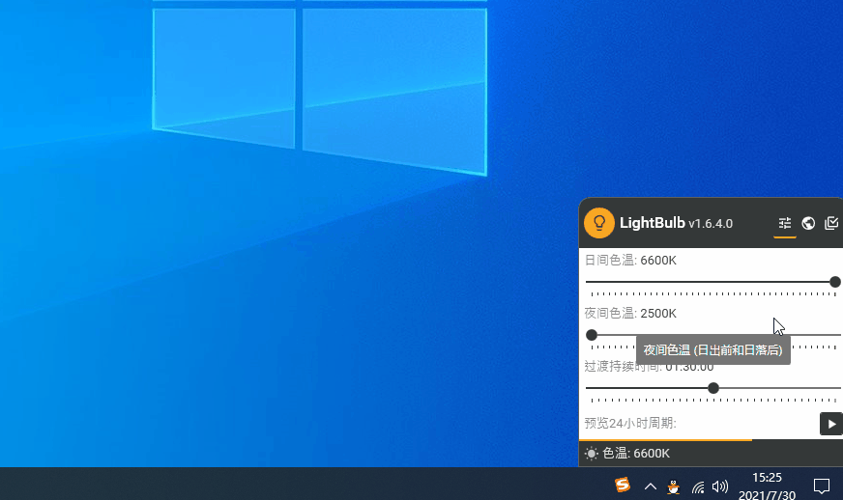Open the Windows notification center
This screenshot has height=500, width=843.
click(x=822, y=486)
